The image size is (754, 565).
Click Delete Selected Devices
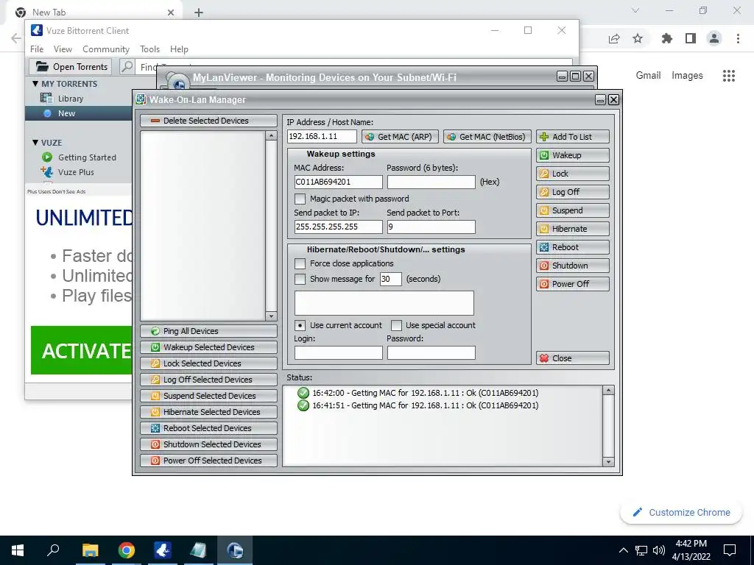click(x=208, y=121)
